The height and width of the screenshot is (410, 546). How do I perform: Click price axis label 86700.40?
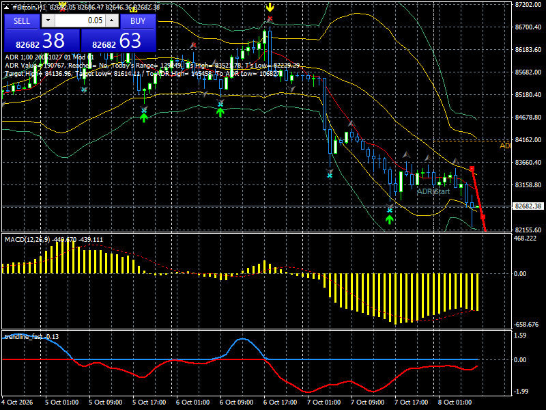[x=528, y=27]
